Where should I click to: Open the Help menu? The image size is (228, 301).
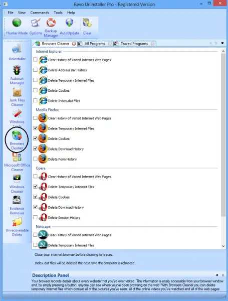(x=71, y=13)
